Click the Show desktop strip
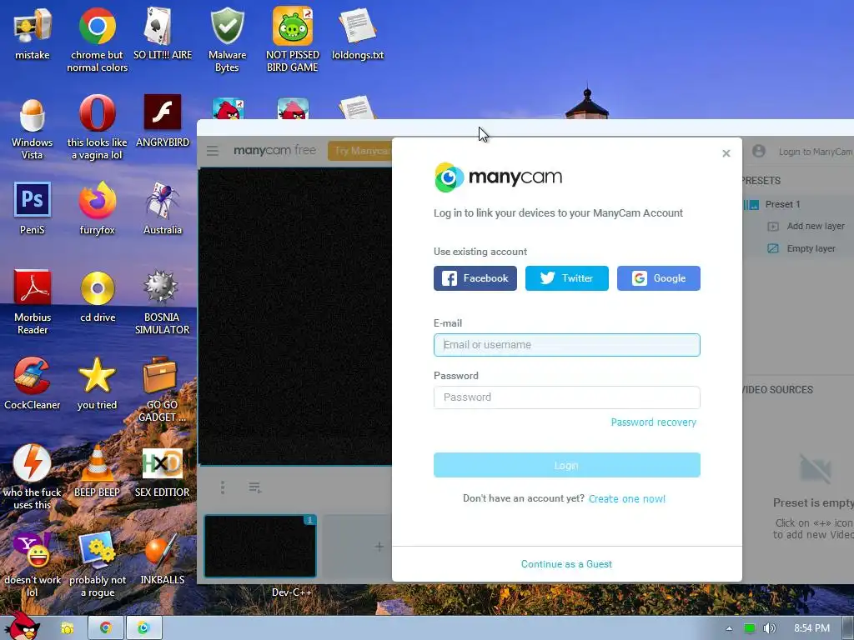This screenshot has width=854, height=640. point(848,628)
